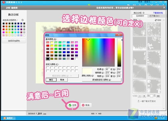
Task: Pick the bright yellow swatch in left palette
Action: [x=9, y=32]
